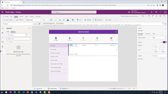Focus the Replace with field
The height and width of the screenshot is (94, 168).
pos(18,39)
